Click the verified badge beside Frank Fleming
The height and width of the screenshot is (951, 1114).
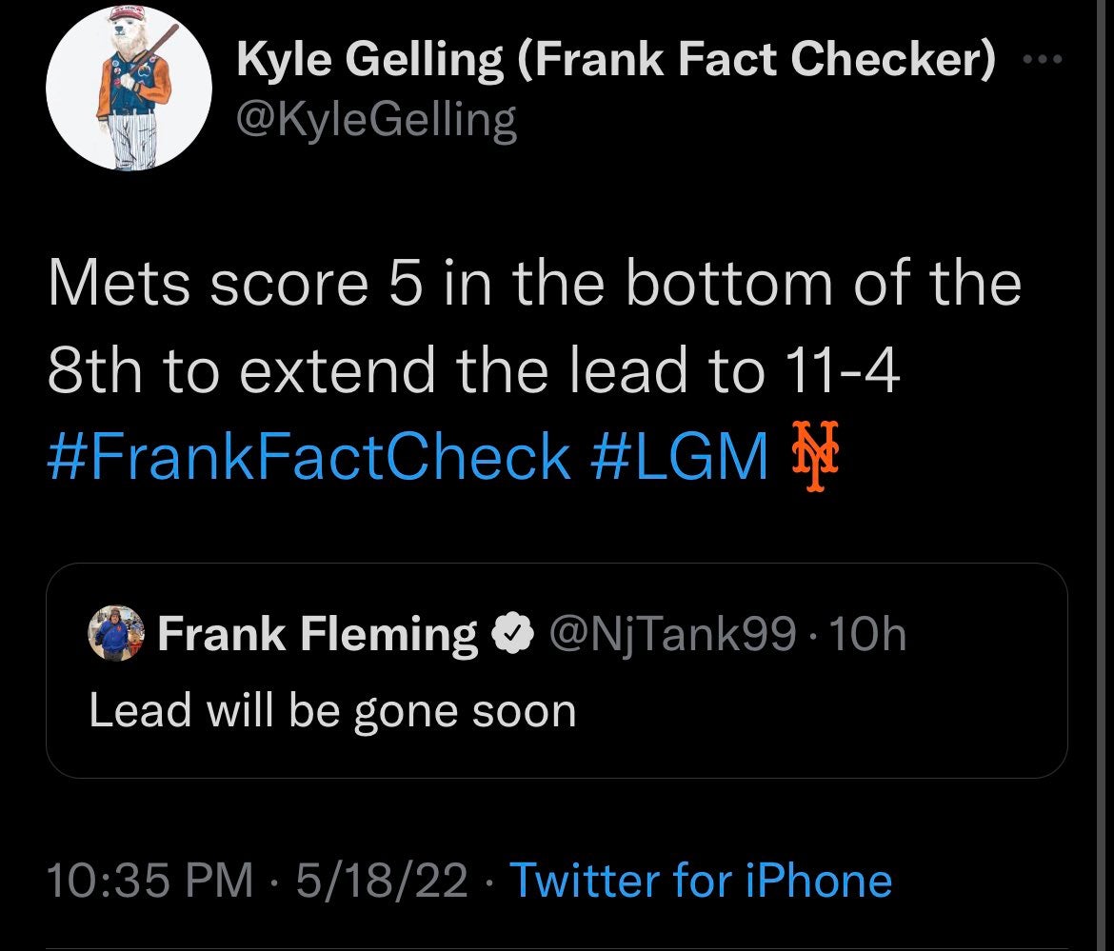click(x=511, y=634)
